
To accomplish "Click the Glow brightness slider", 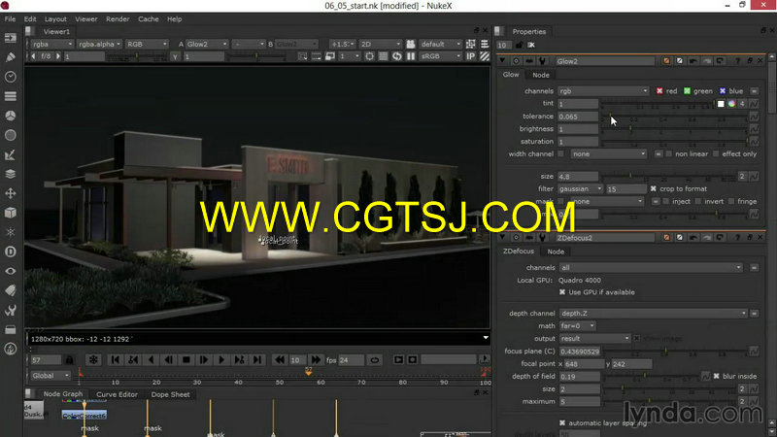I will [x=674, y=129].
